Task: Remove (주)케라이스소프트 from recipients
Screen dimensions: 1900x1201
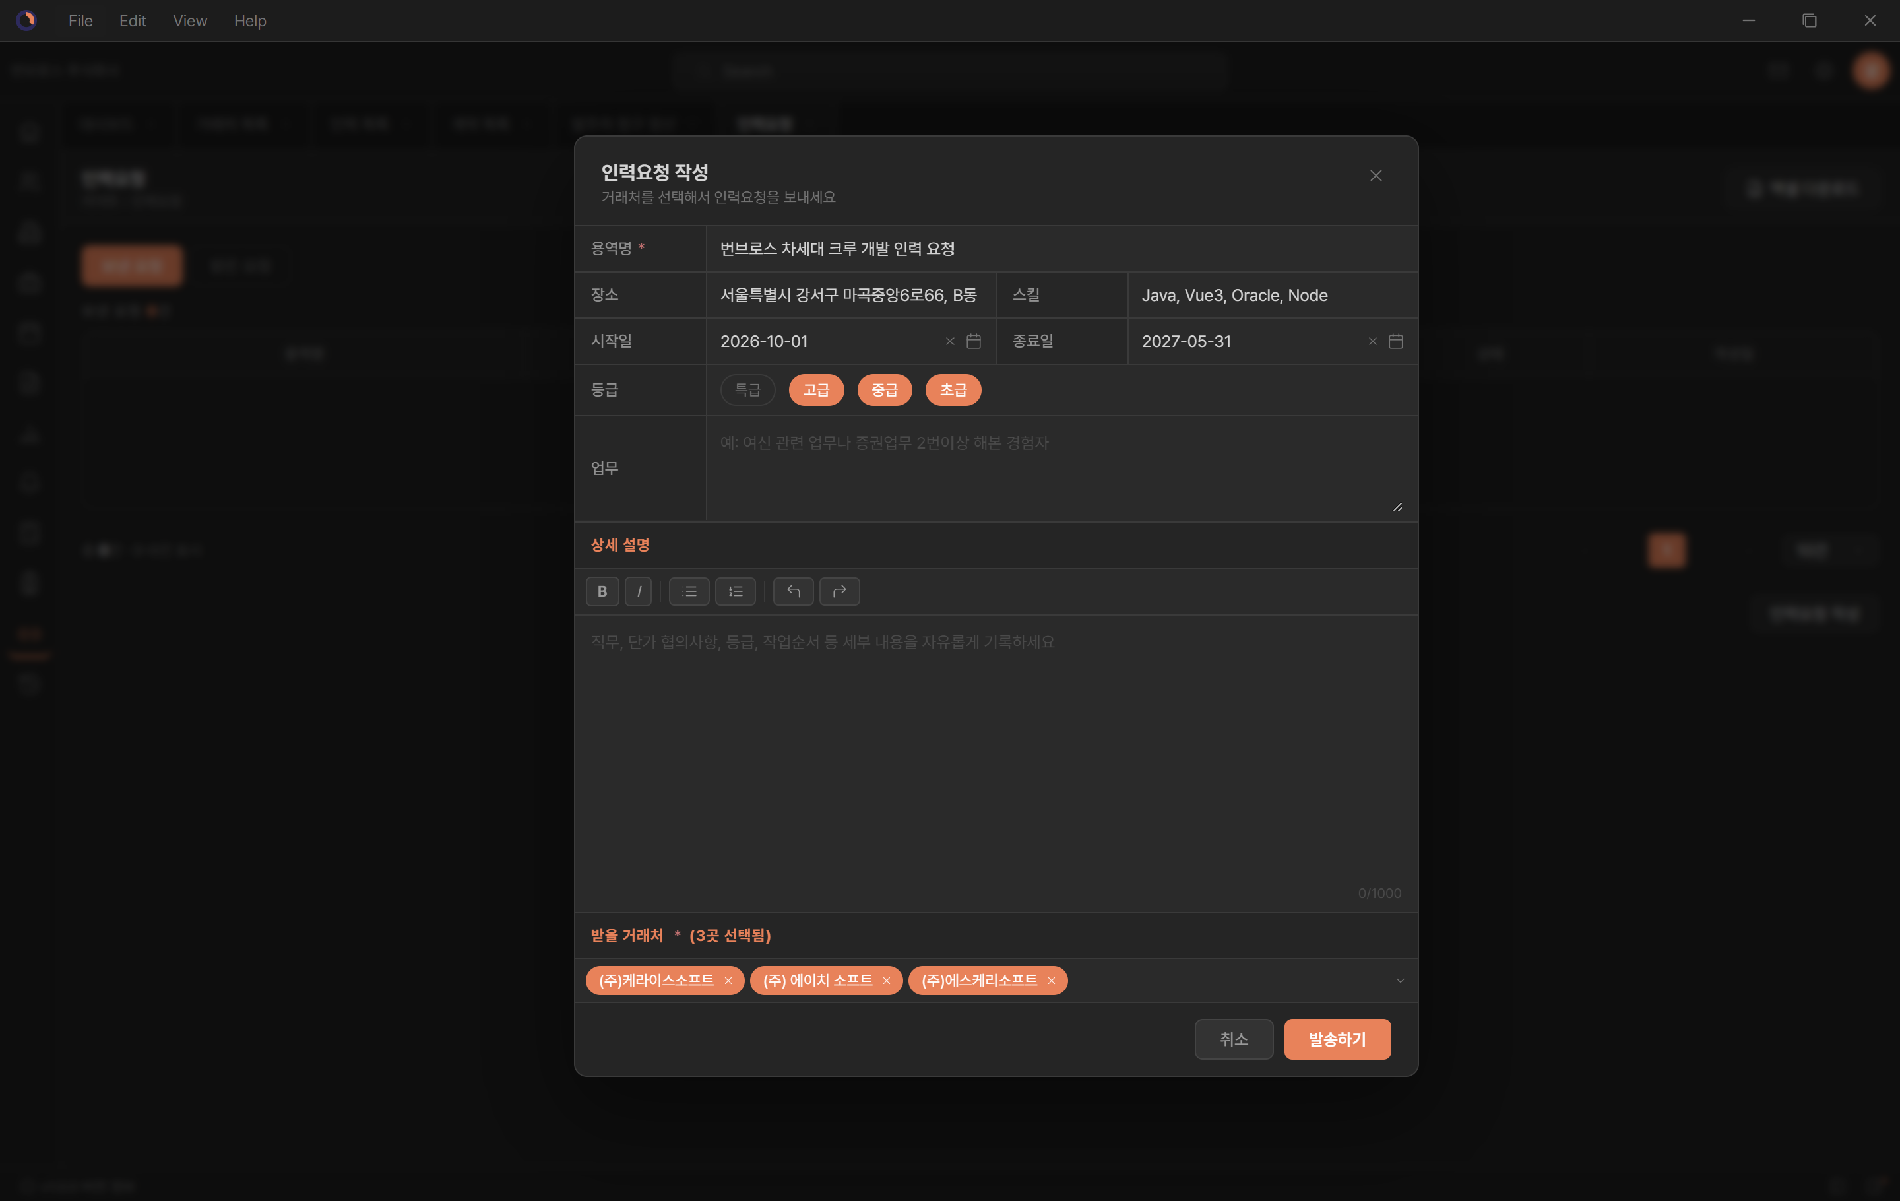Action: 728,980
